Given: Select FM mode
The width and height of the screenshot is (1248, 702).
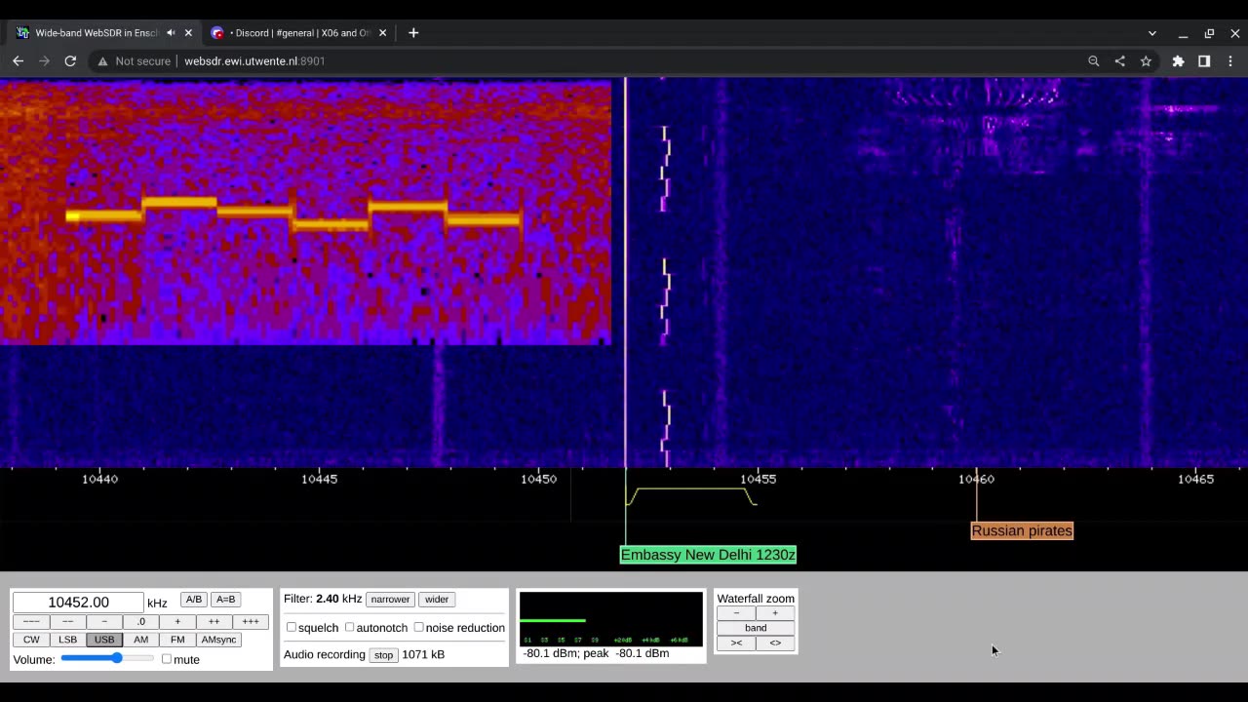Looking at the screenshot, I should tap(177, 640).
